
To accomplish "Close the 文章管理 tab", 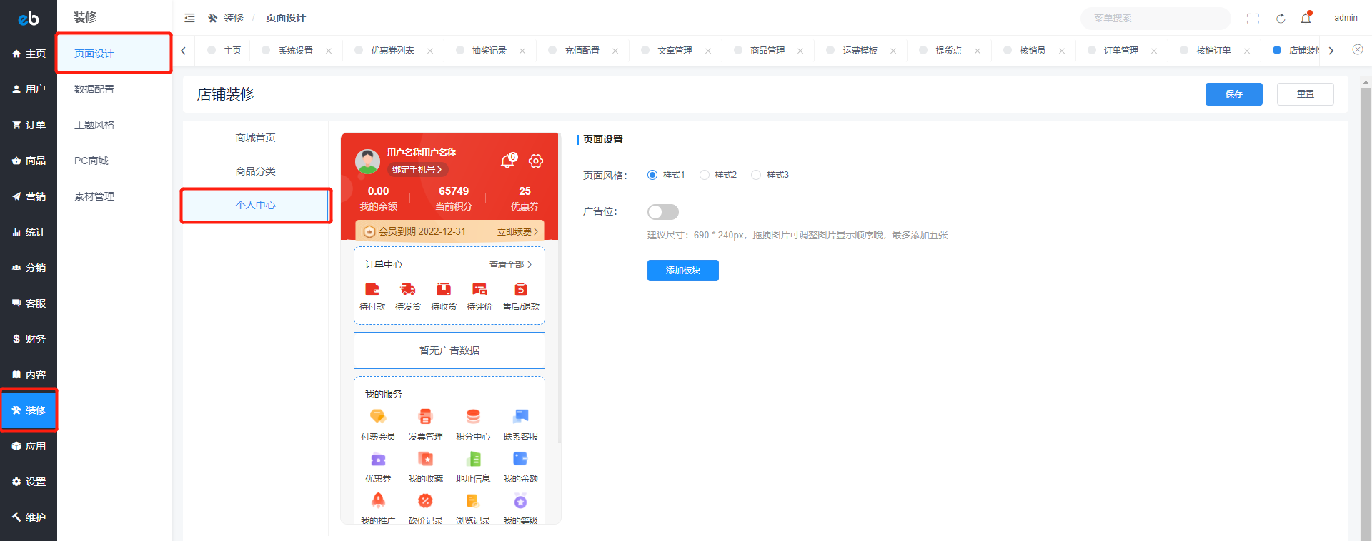I will click(x=708, y=51).
